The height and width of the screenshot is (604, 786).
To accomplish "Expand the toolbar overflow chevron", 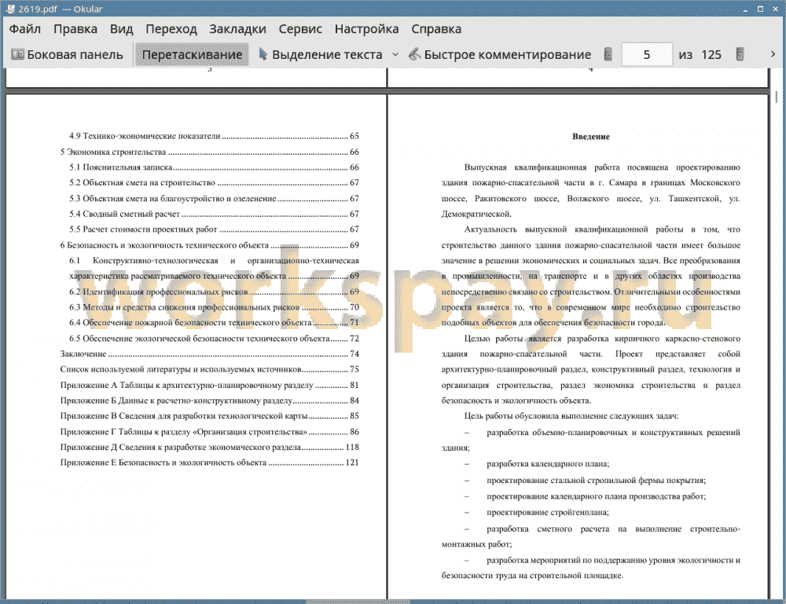I will 773,54.
